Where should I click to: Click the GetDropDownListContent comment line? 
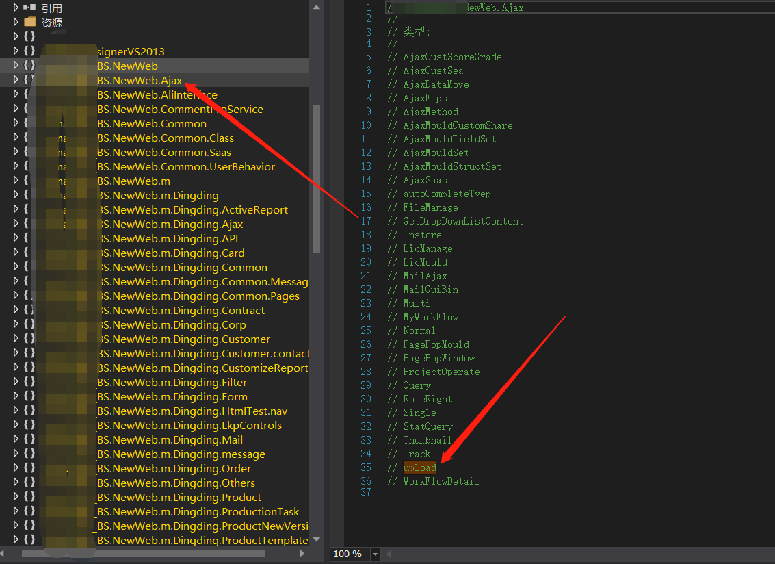click(455, 221)
